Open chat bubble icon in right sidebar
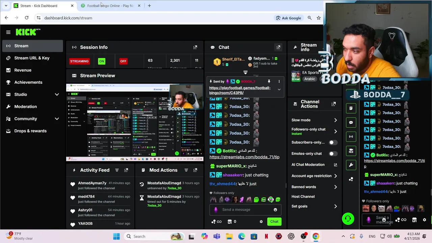Viewport: 432px width, 243px height. [x=351, y=123]
